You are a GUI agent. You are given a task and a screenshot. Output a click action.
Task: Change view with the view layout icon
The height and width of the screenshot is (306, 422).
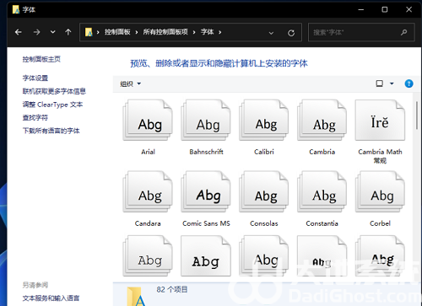[380, 83]
